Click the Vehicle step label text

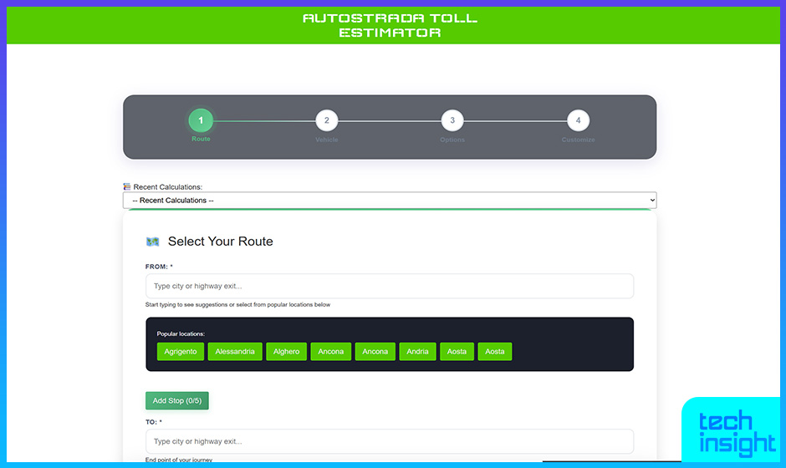click(327, 140)
